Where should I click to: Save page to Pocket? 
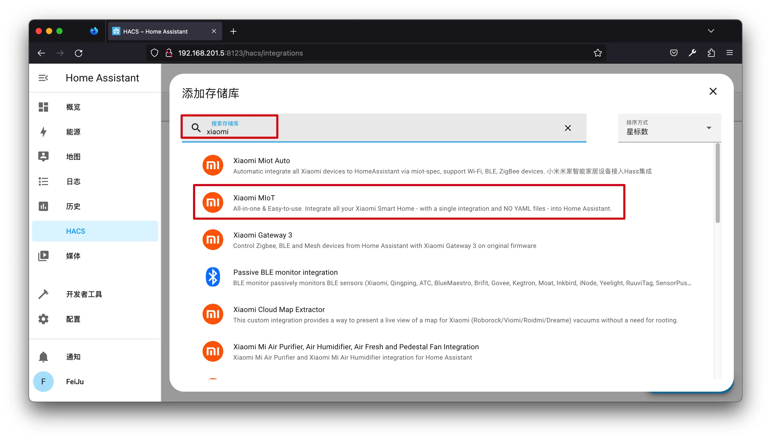click(673, 53)
